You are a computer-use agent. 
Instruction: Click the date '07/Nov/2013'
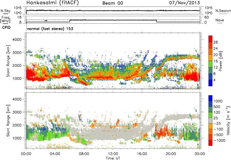(185, 3)
